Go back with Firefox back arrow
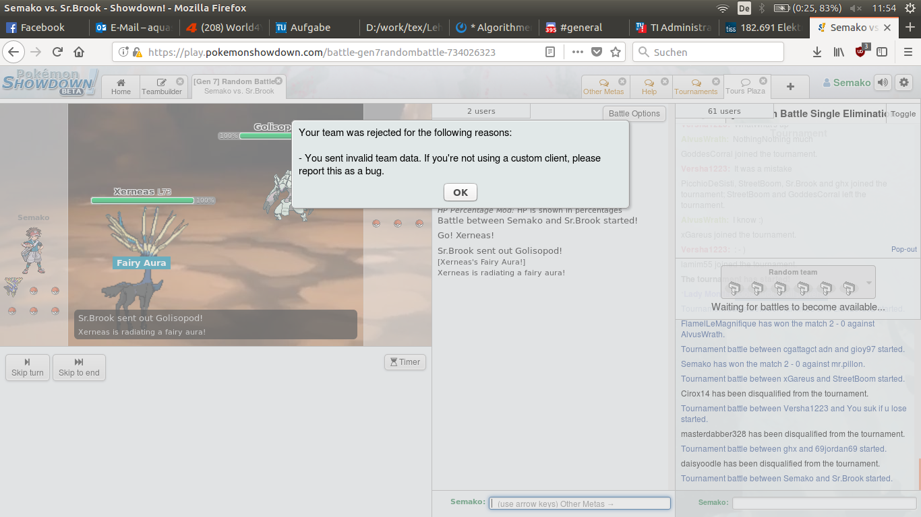 [14, 52]
